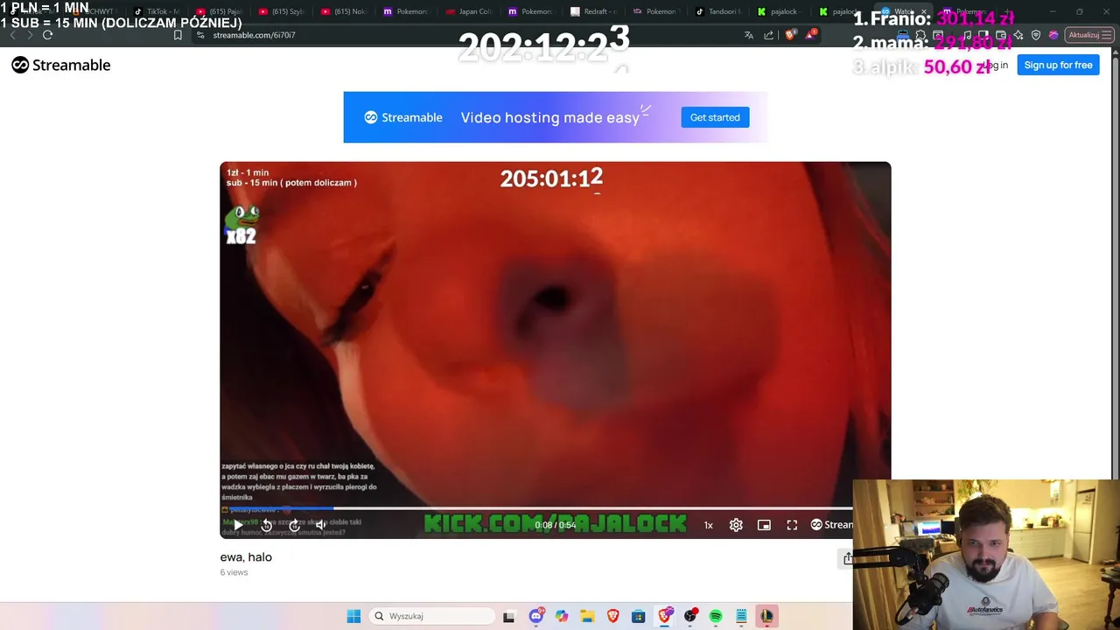
Task: Click the Streamable banner ad logo
Action: tap(403, 117)
